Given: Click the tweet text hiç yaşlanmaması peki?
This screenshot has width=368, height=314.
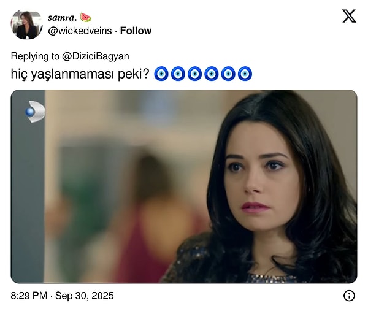Looking at the screenshot, I should point(80,74).
